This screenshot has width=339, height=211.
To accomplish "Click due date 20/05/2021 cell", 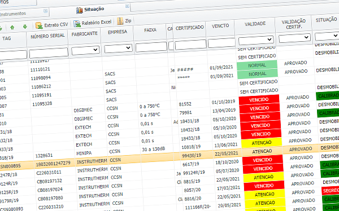I will click(x=229, y=205).
